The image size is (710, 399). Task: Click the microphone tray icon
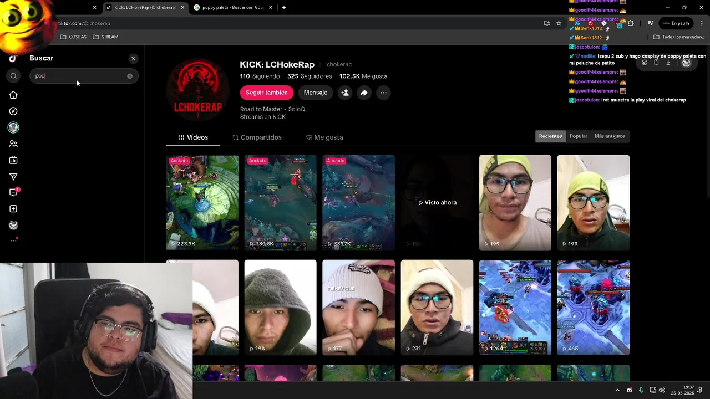(x=641, y=390)
